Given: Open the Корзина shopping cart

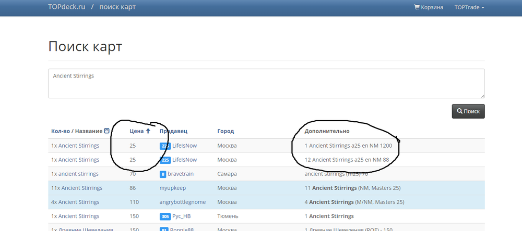Looking at the screenshot, I should coord(428,7).
